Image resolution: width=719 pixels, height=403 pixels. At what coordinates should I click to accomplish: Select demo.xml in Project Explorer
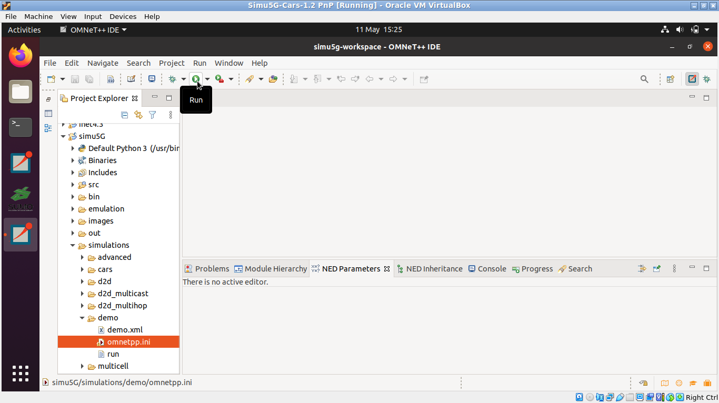125,330
